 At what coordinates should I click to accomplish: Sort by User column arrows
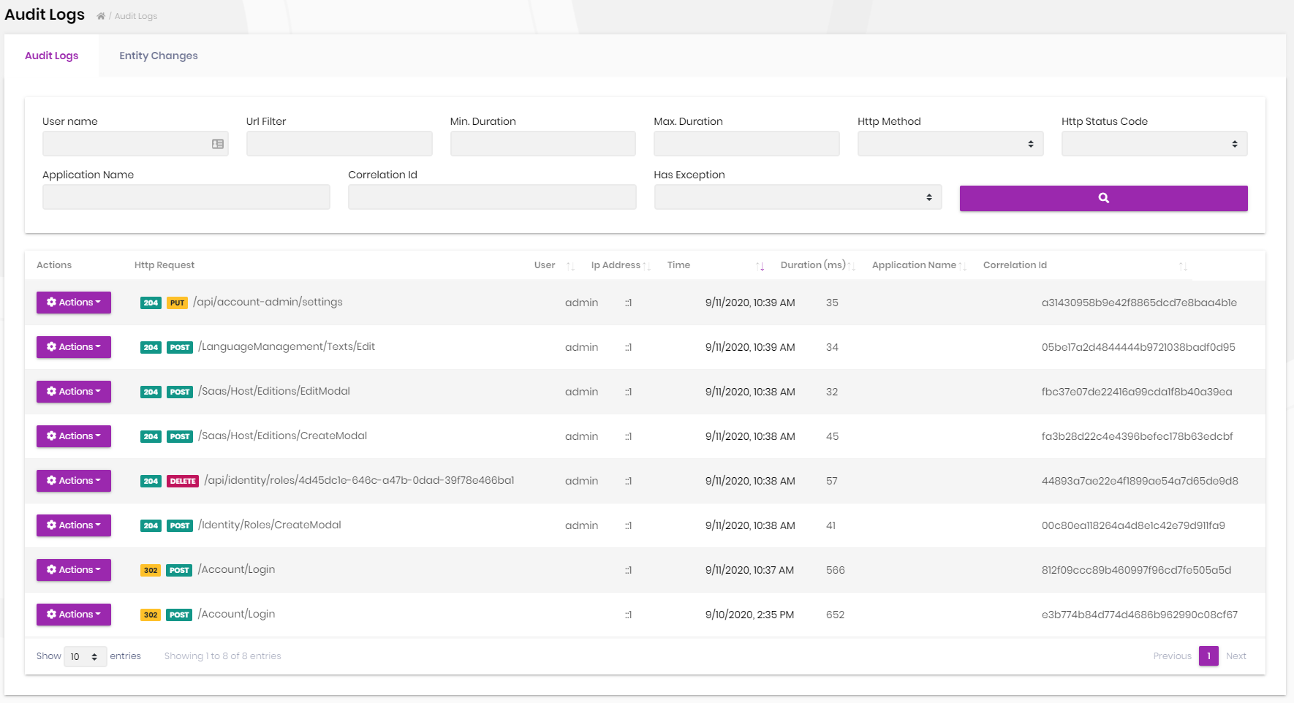570,266
